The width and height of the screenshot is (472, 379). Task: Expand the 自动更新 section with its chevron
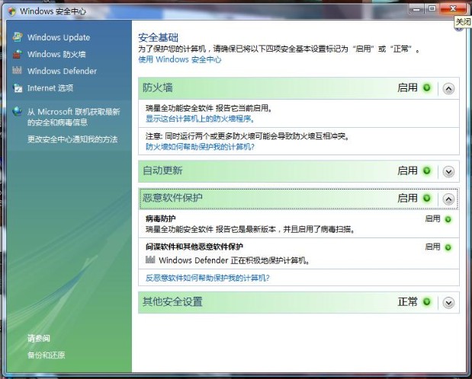(448, 172)
